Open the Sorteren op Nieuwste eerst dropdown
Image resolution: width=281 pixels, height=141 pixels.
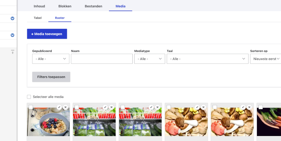266,59
